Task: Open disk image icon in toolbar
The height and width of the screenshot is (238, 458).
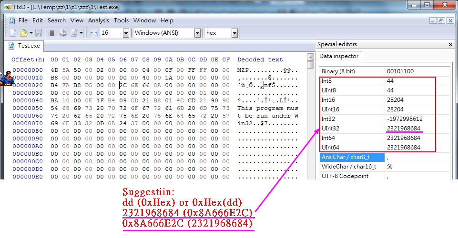Action: click(74, 33)
